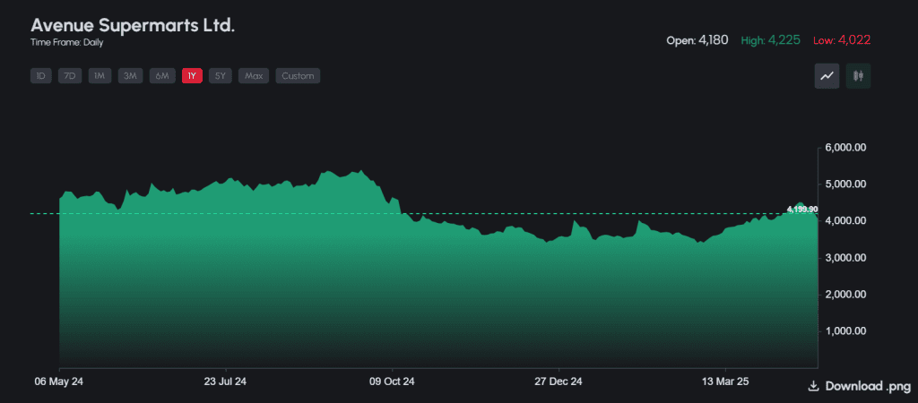Click the Avenue Supermarts Ltd. title
The height and width of the screenshot is (403, 918).
[133, 26]
